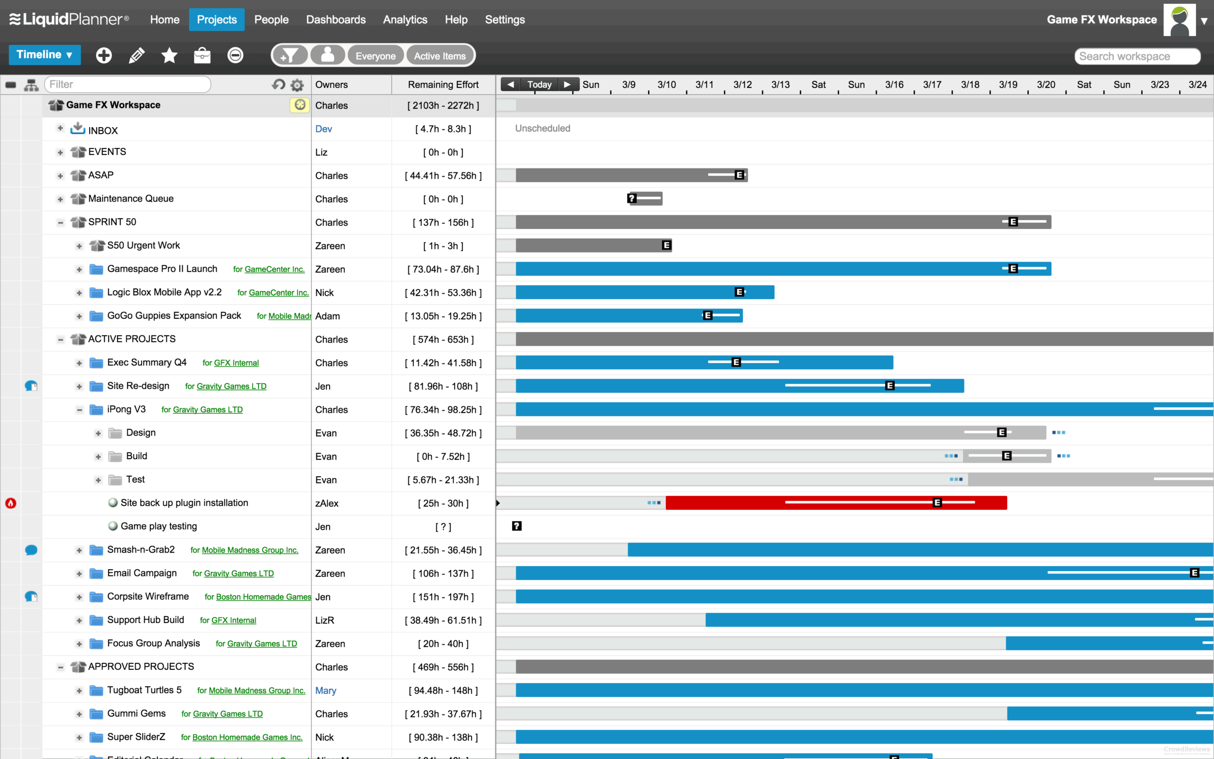Click the Today button in timeline header
This screenshot has width=1214, height=759.
click(x=540, y=84)
